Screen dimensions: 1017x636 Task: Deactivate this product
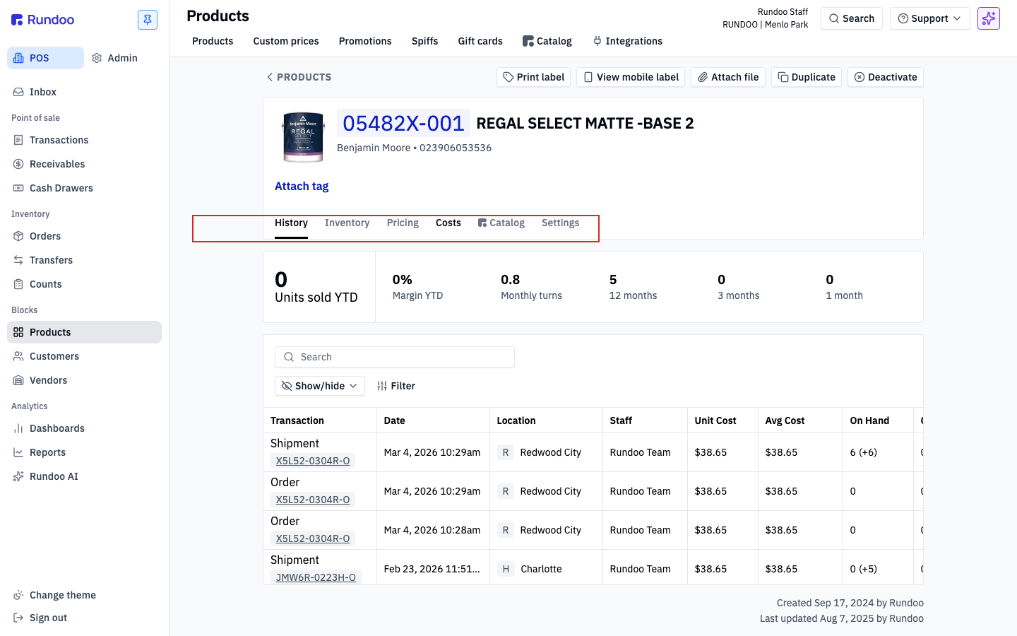[x=886, y=77]
